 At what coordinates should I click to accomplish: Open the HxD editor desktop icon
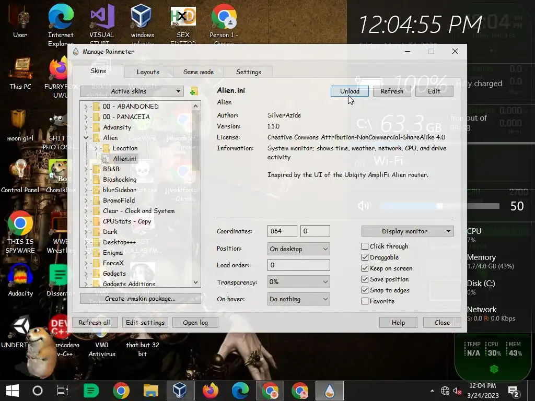(183, 25)
